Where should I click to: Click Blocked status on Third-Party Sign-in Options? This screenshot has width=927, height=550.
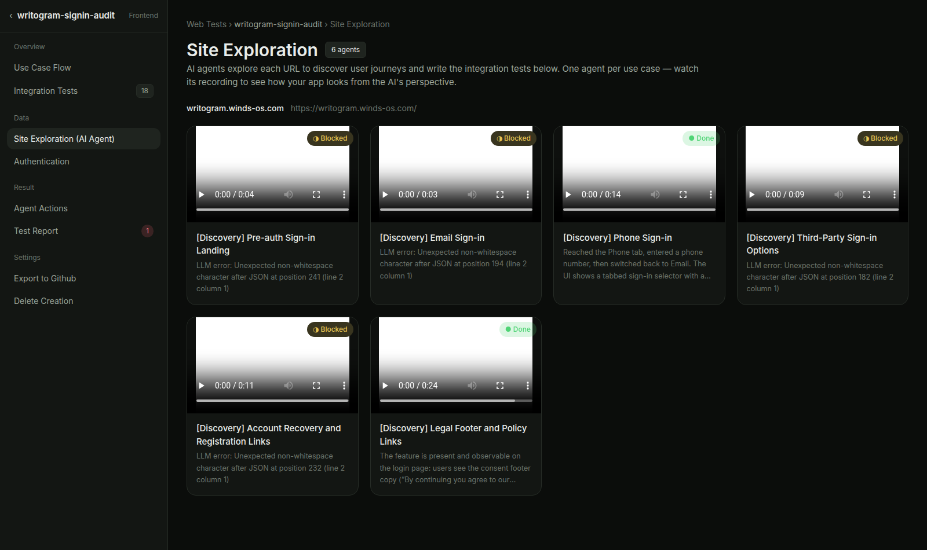tap(881, 138)
